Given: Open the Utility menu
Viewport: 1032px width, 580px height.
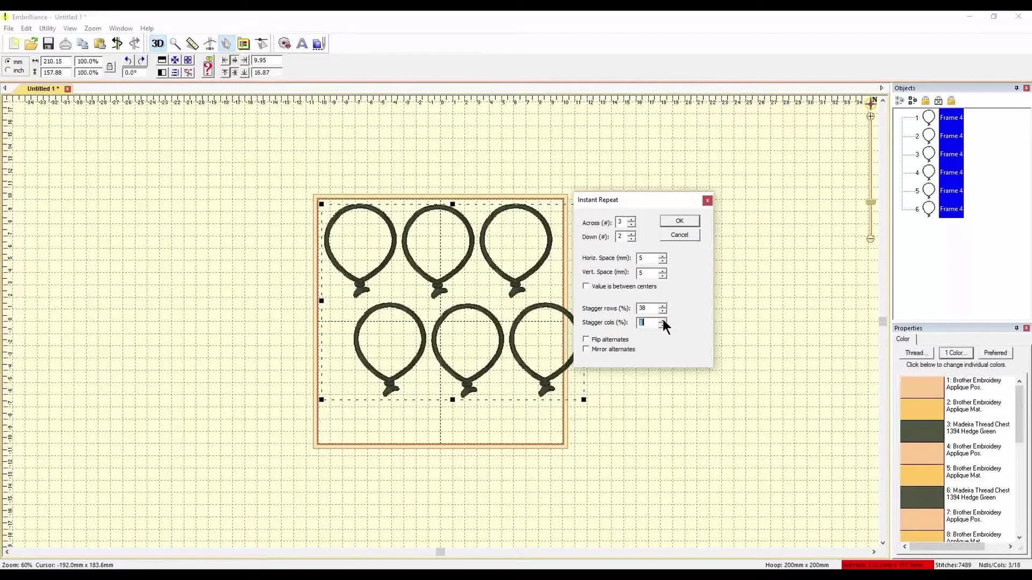Looking at the screenshot, I should [x=47, y=28].
